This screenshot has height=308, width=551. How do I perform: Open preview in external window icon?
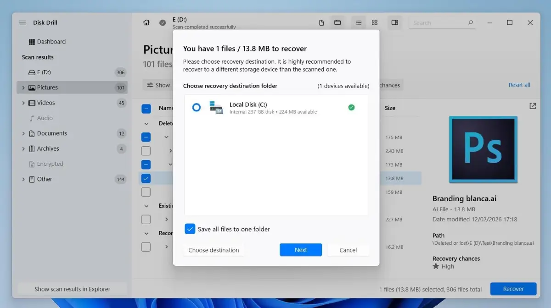(x=533, y=106)
